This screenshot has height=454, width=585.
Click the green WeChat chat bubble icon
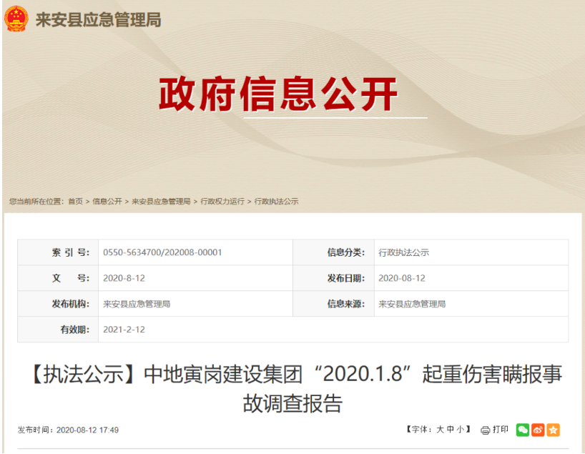(523, 430)
